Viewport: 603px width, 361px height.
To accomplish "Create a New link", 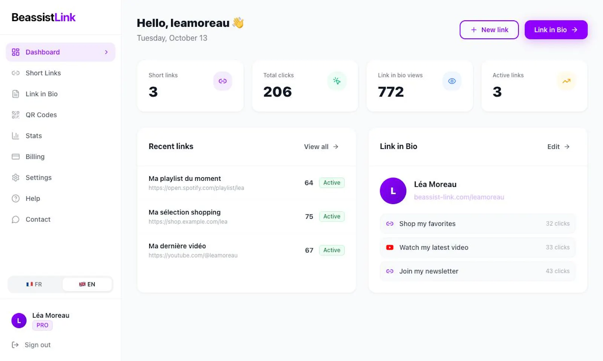I will 489,30.
